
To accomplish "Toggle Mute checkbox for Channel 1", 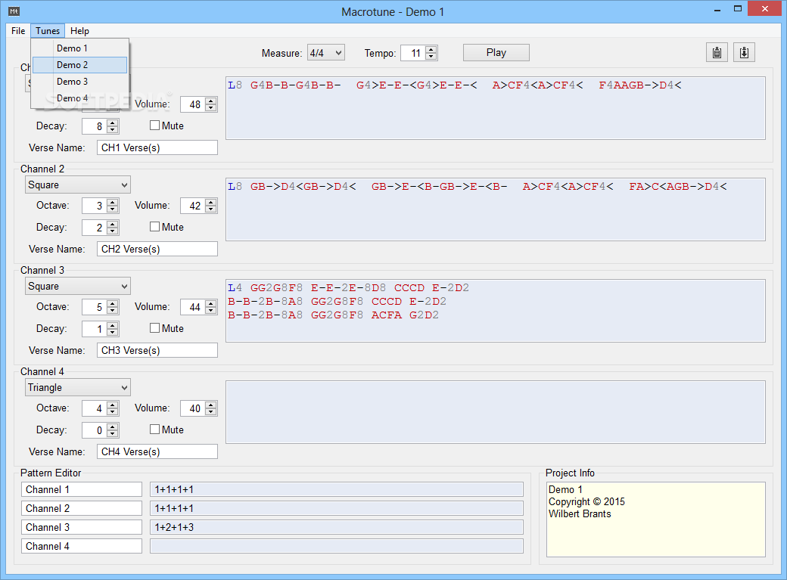I will pyautogui.click(x=154, y=126).
